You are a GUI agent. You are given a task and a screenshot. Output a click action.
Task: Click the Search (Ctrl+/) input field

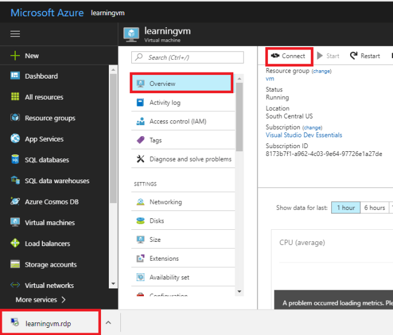(x=187, y=57)
